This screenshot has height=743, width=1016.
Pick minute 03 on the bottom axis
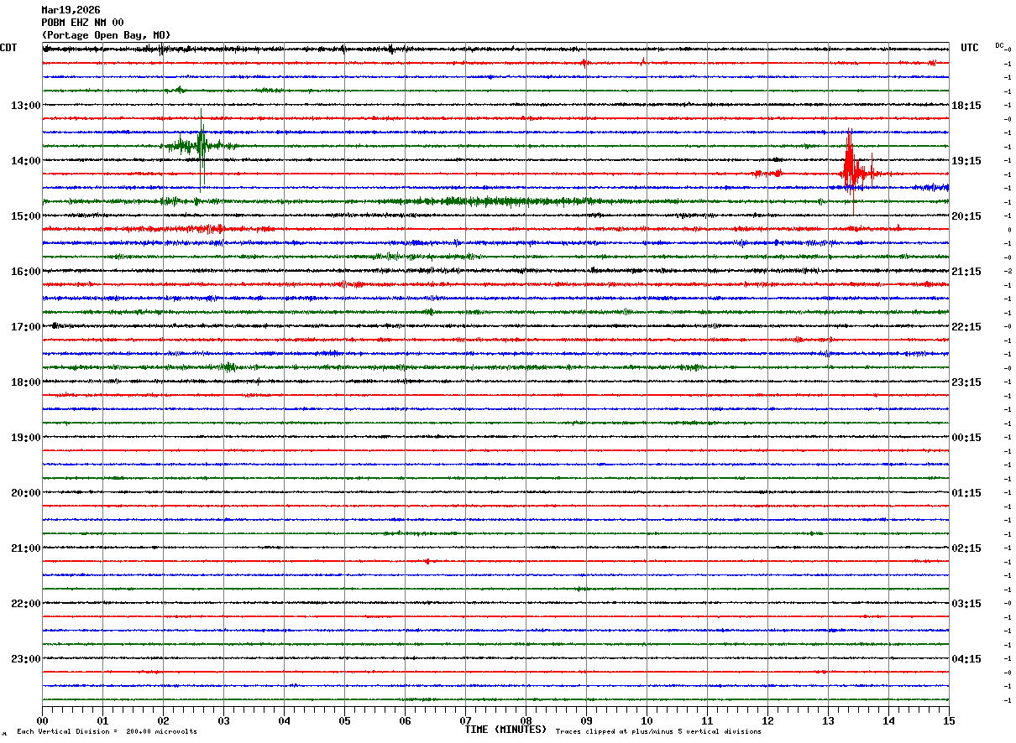(223, 720)
